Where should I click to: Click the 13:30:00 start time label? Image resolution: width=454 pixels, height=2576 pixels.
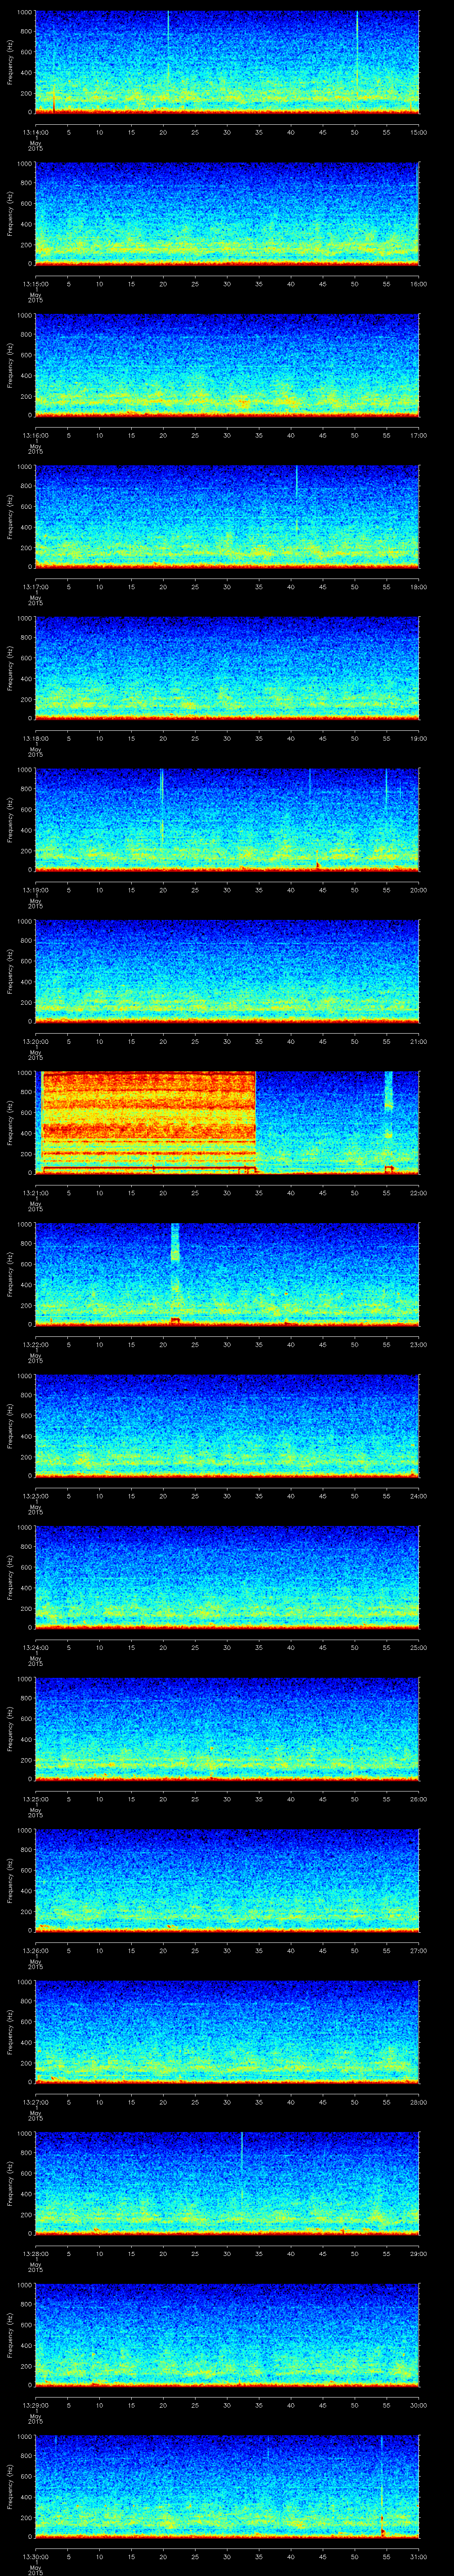(x=35, y=2557)
